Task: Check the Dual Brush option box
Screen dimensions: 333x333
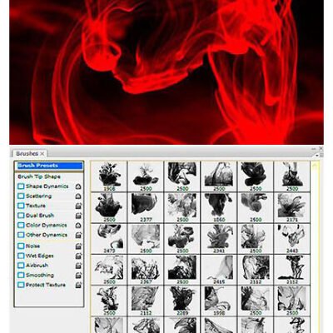Action: pos(21,216)
